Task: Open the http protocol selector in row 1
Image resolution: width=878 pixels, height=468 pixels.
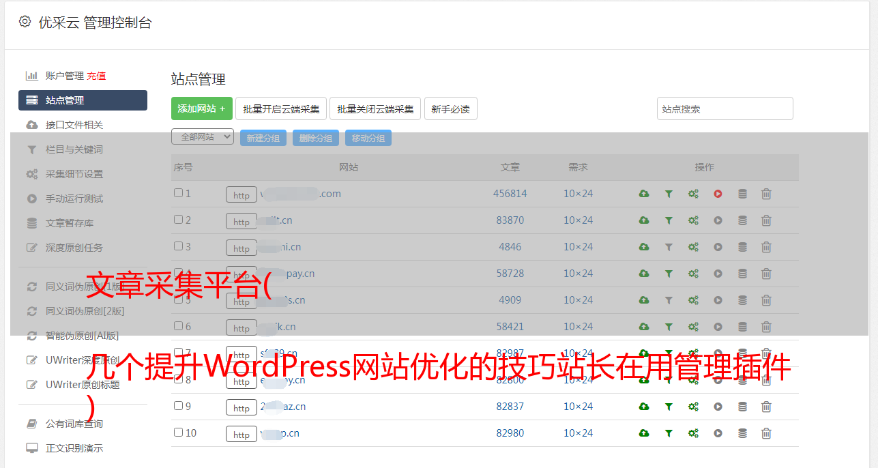Action: pyautogui.click(x=242, y=195)
